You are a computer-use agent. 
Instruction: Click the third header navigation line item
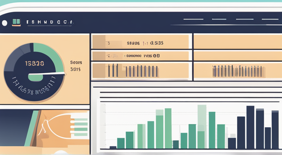(x=245, y=19)
